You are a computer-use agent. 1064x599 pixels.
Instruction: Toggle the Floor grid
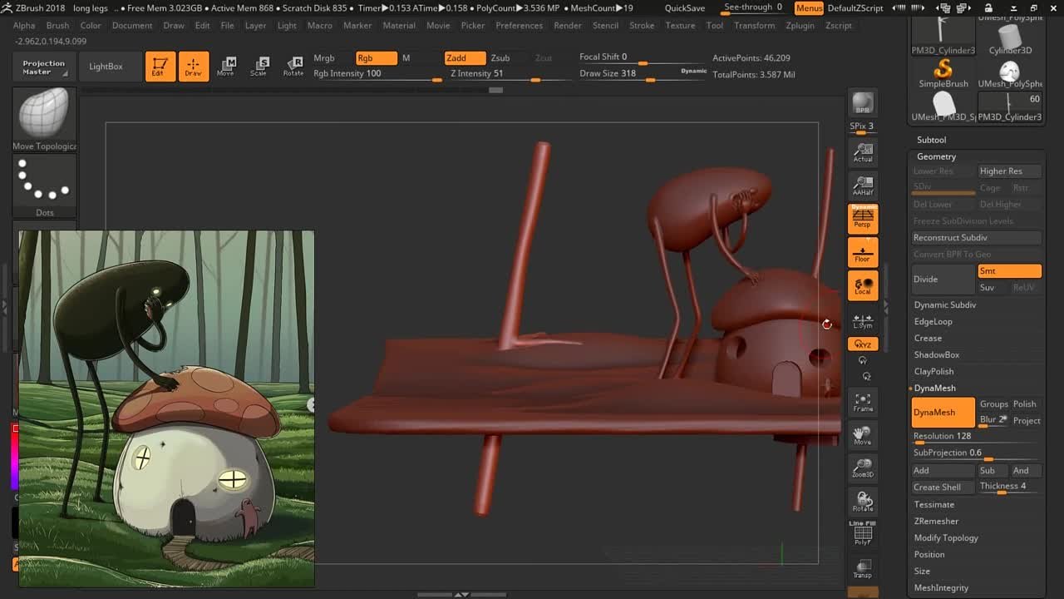tap(863, 252)
